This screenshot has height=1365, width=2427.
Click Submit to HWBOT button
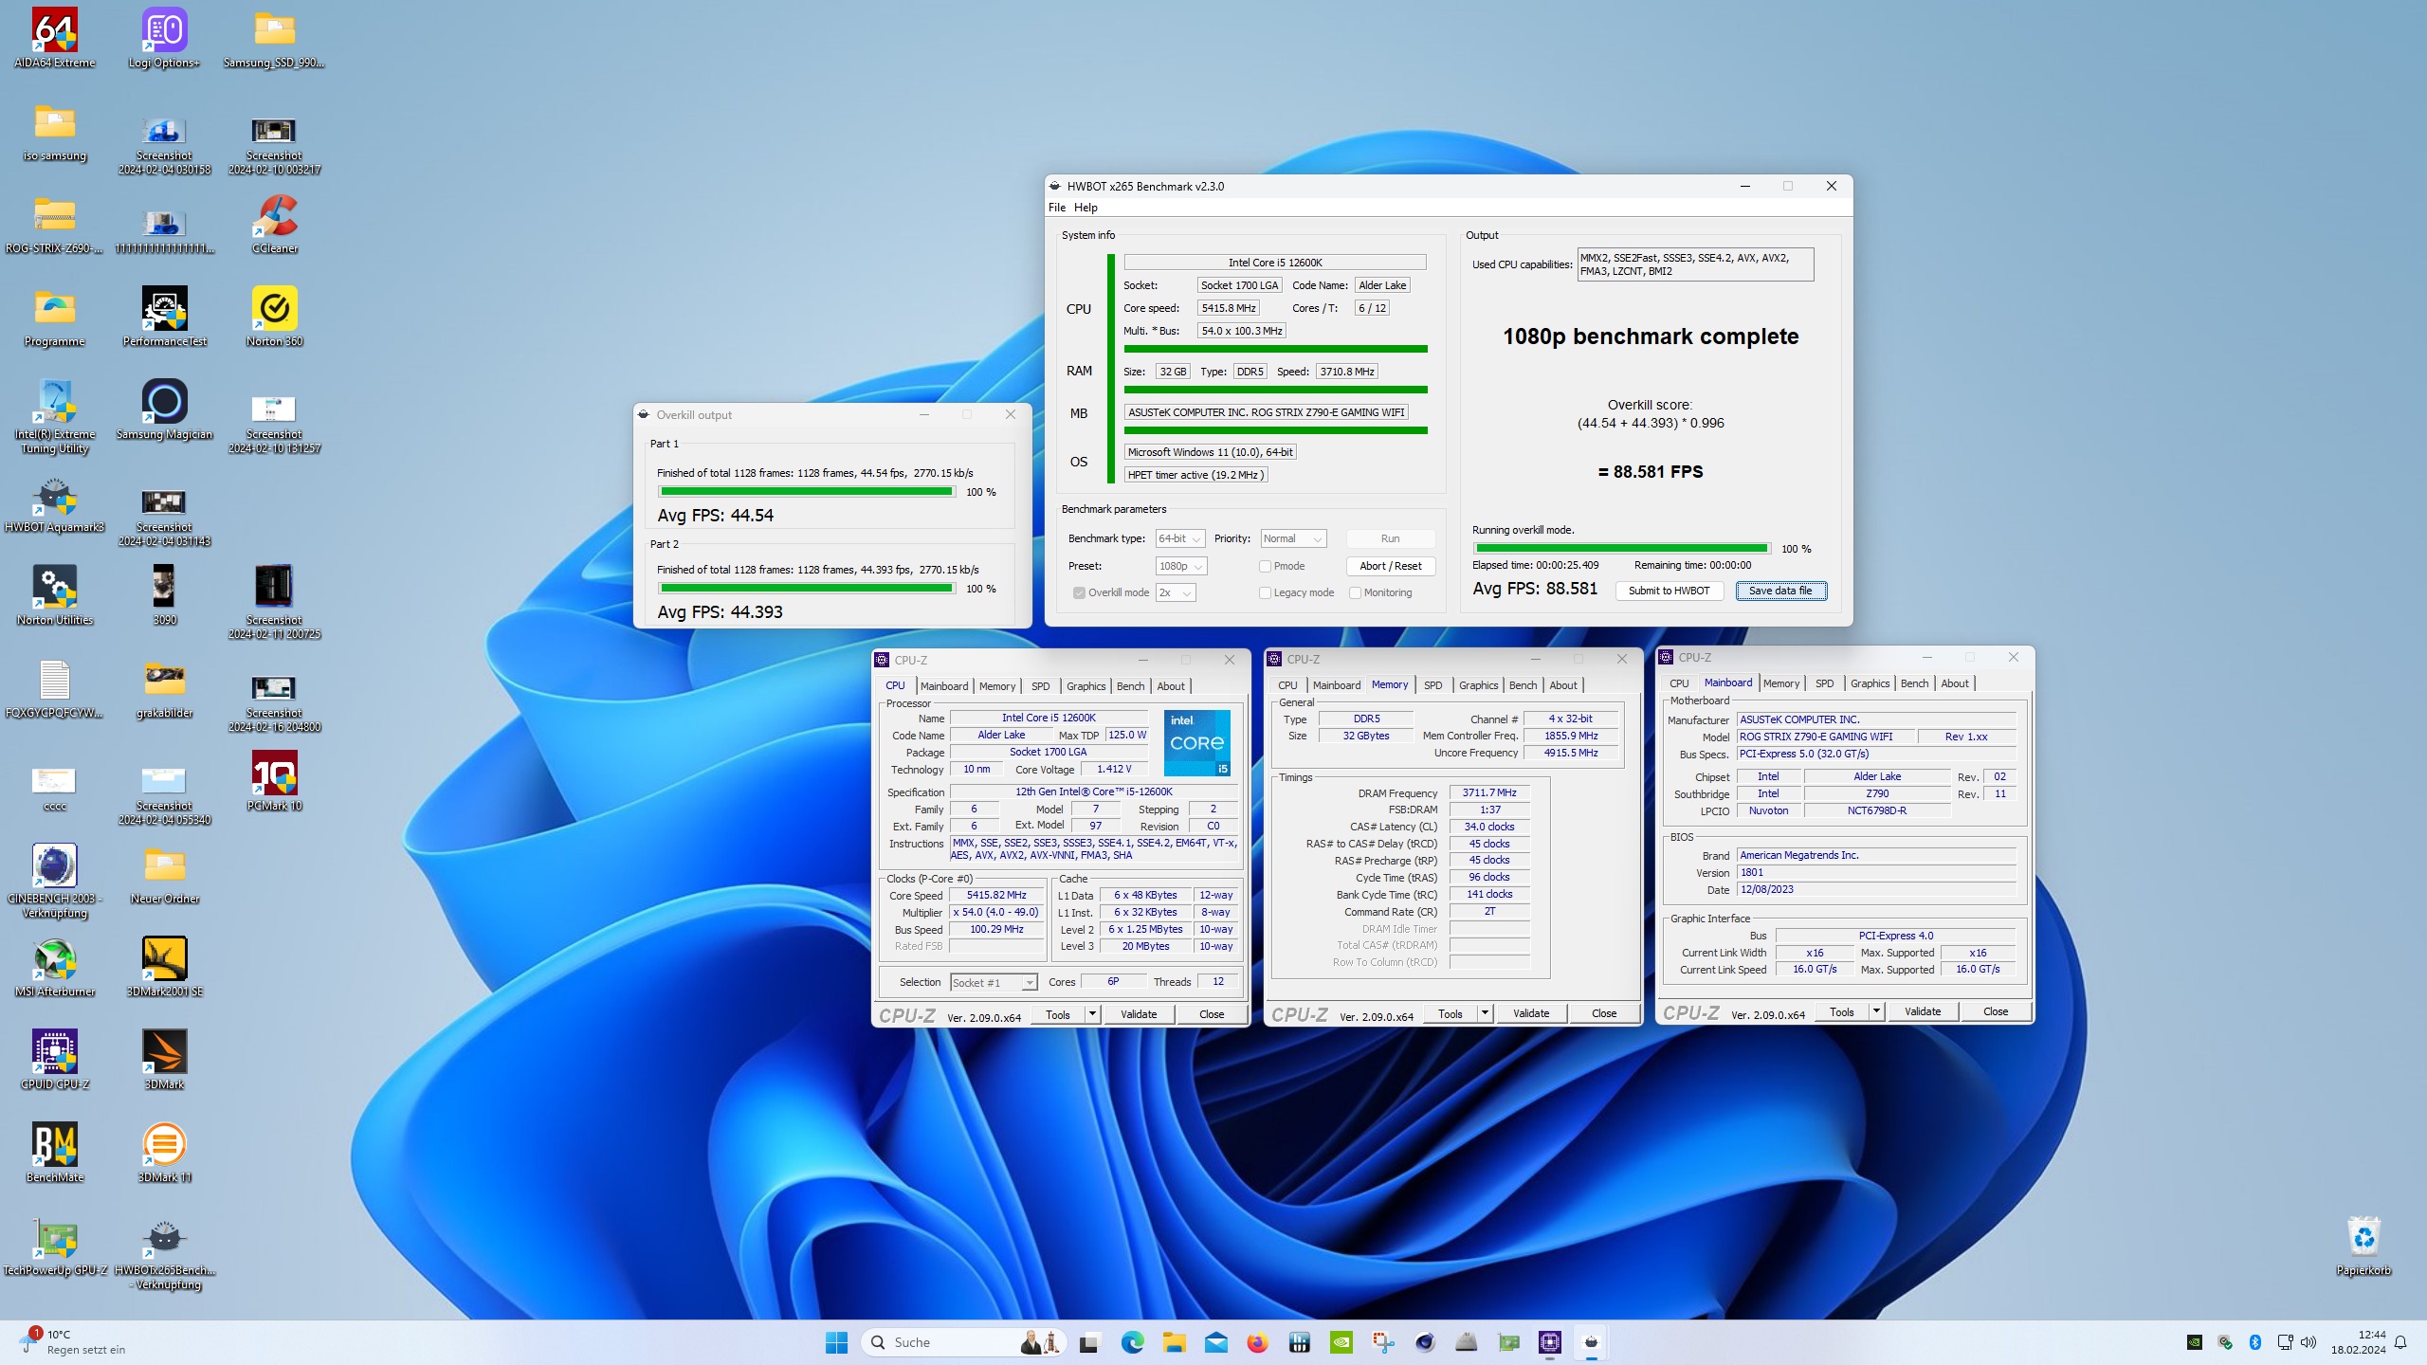pos(1669,591)
